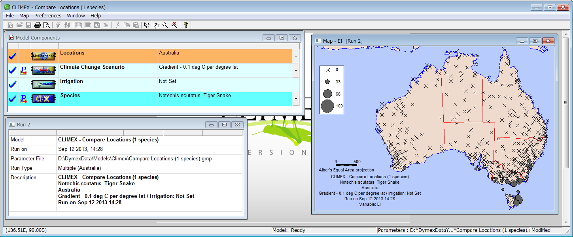Click the Species module icon
The width and height of the screenshot is (573, 237).
pyautogui.click(x=44, y=99)
